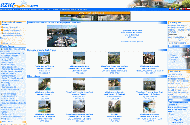The image size is (190, 125).
Task: Open Apartment flat for sale (37) category
Action: (13, 69)
